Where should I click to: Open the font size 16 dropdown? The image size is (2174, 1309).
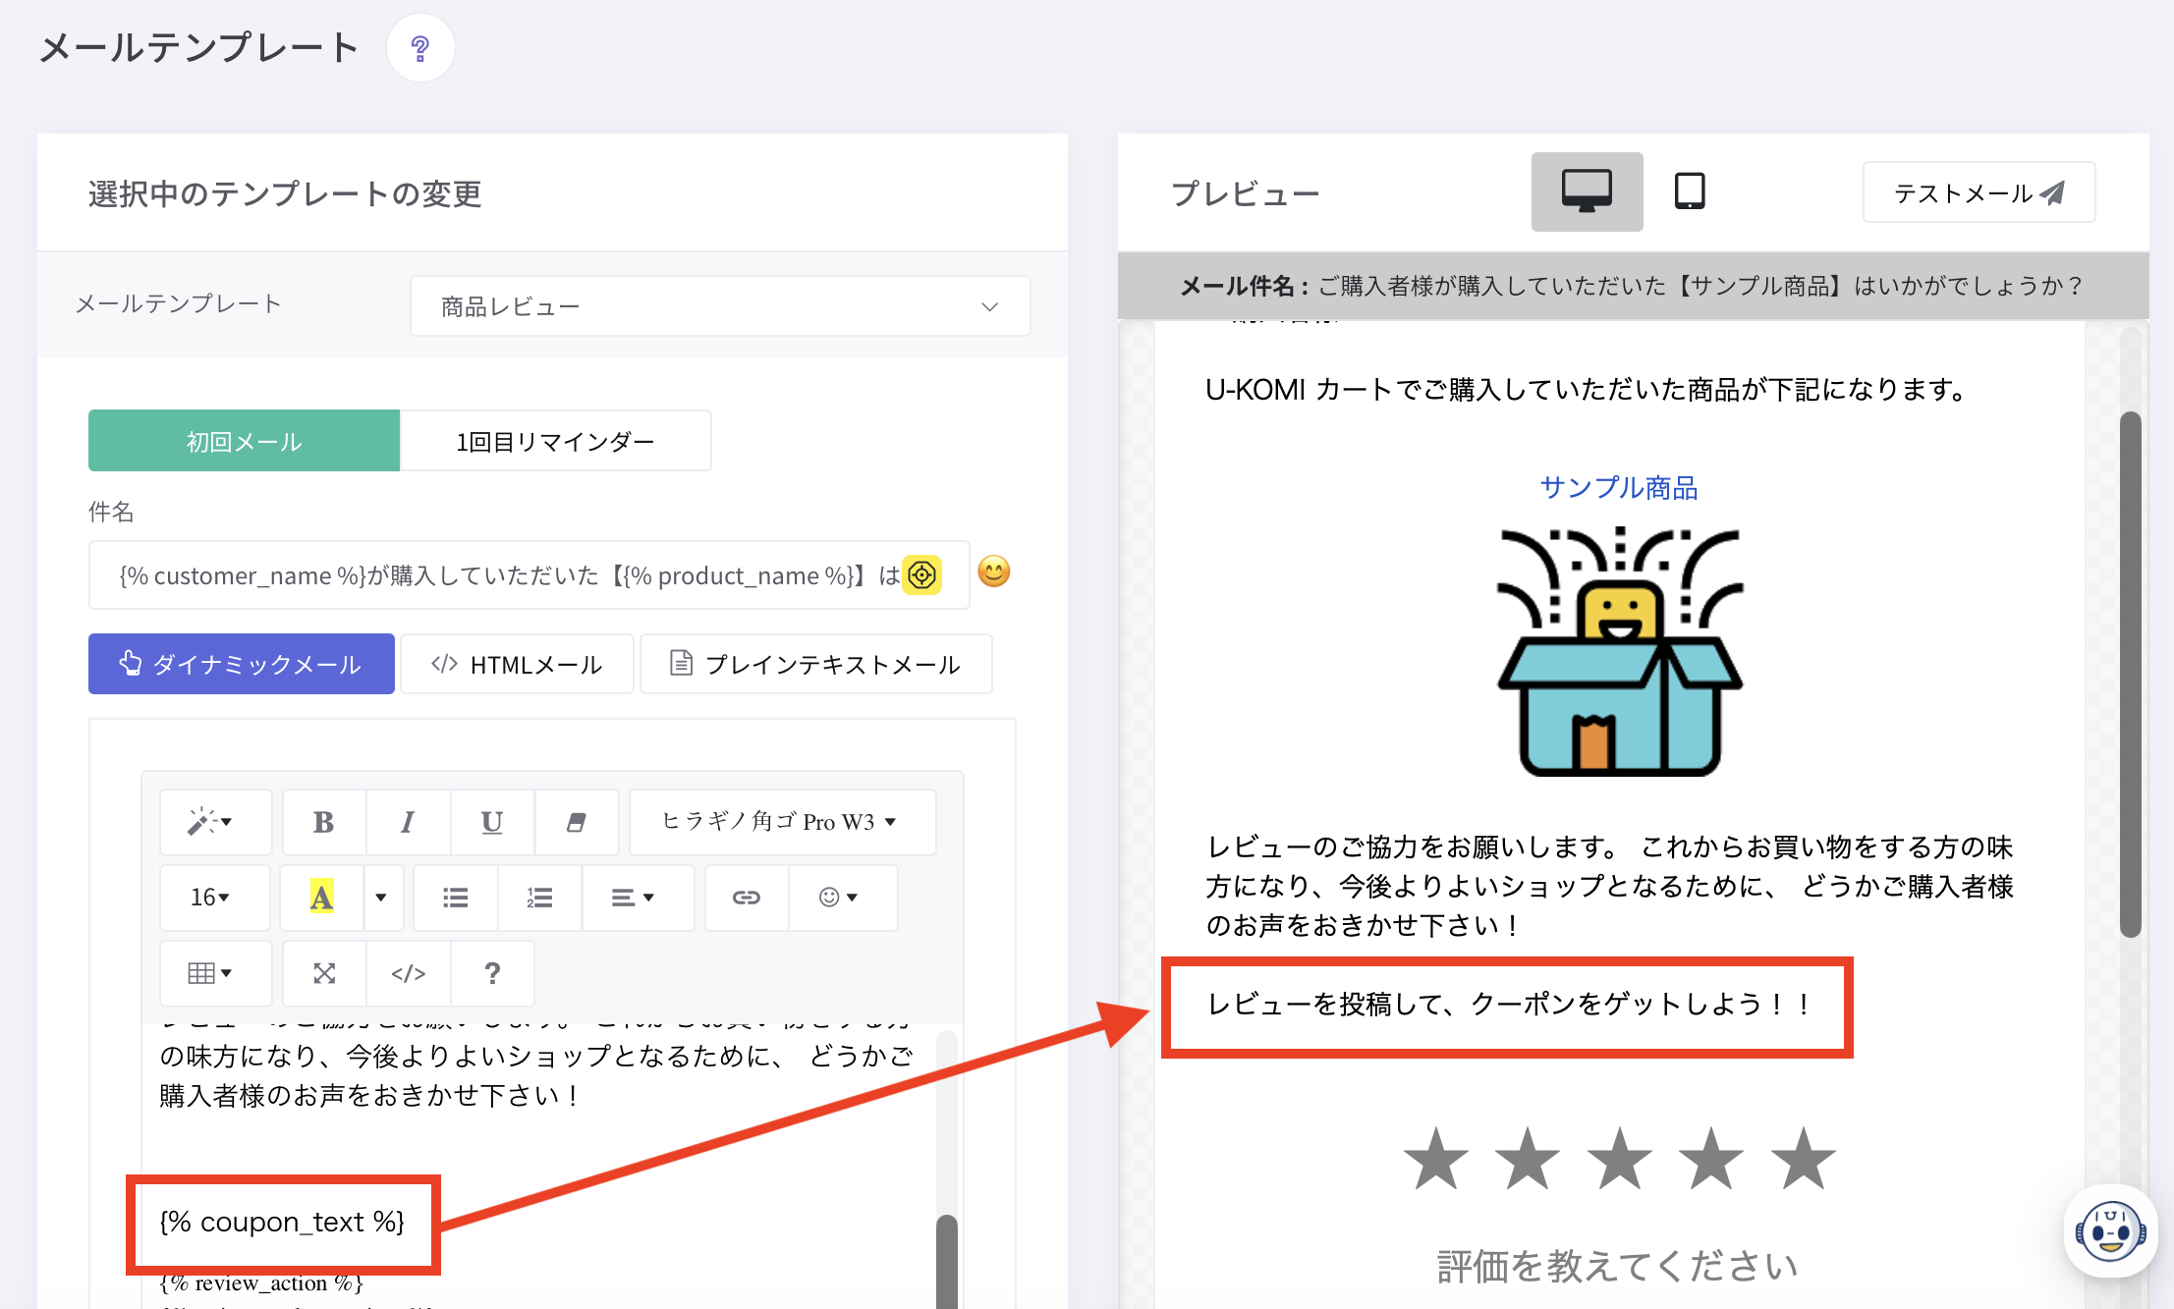point(211,898)
